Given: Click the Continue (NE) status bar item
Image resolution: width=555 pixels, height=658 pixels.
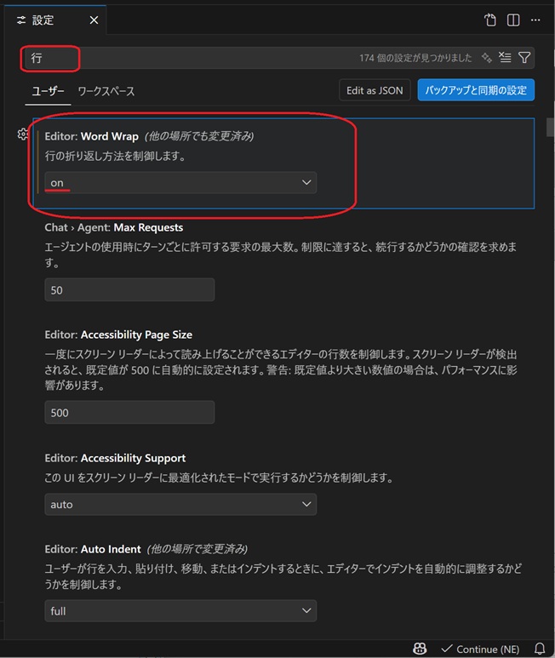Looking at the screenshot, I should pos(480,649).
